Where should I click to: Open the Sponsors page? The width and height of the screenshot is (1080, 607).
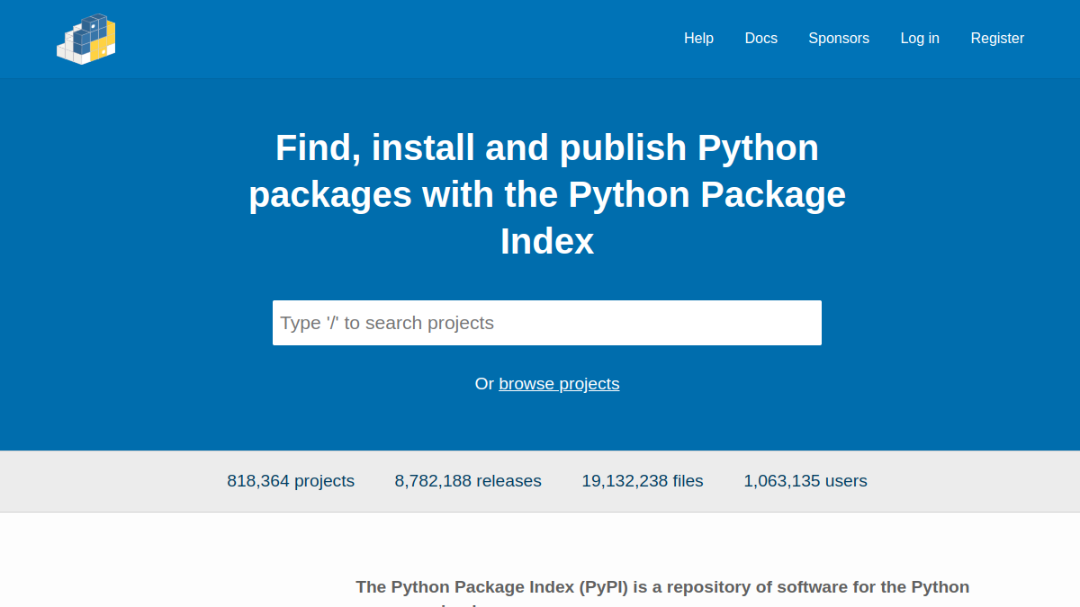(839, 38)
